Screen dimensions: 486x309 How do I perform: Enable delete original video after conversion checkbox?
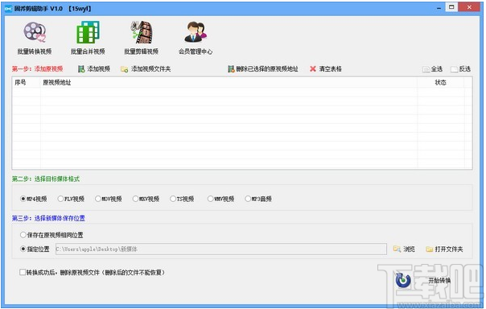point(23,272)
